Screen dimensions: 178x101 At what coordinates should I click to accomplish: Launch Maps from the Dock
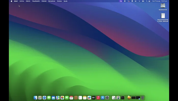pyautogui.click(x=58, y=98)
